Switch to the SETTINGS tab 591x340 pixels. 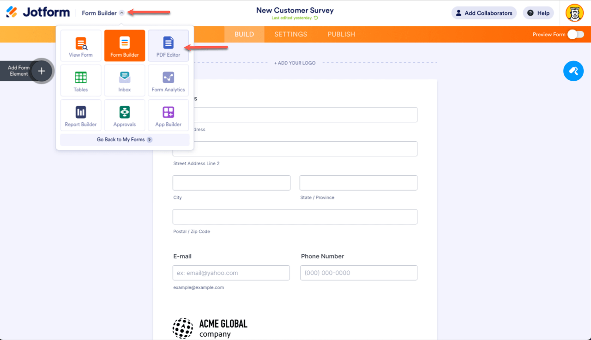[291, 34]
